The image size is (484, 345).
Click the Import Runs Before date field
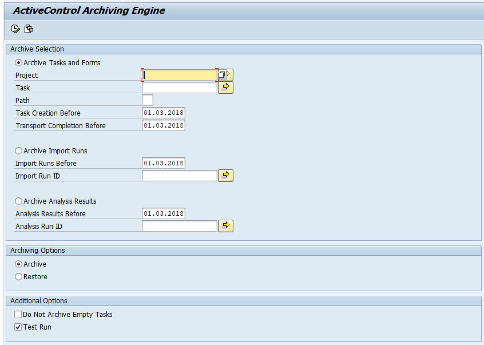point(164,163)
